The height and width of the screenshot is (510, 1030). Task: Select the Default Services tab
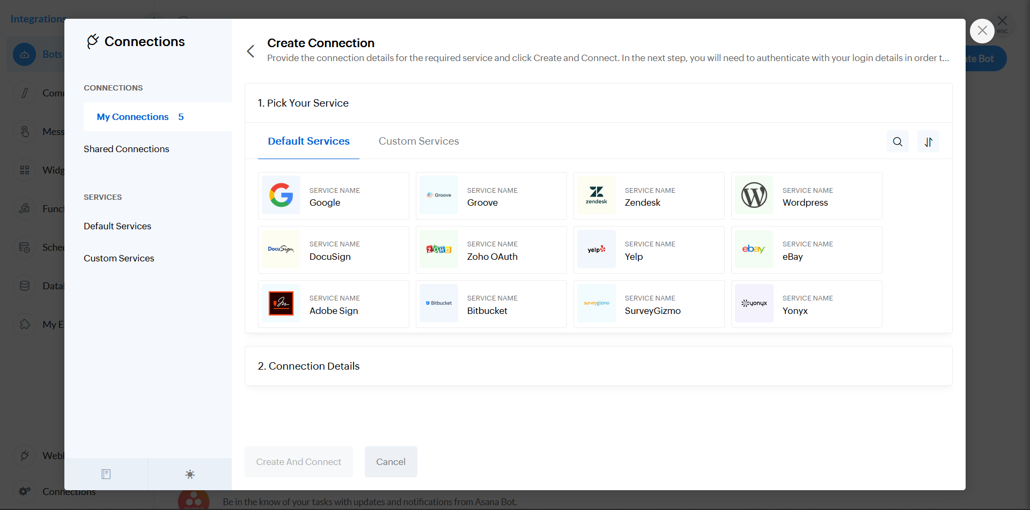click(308, 141)
